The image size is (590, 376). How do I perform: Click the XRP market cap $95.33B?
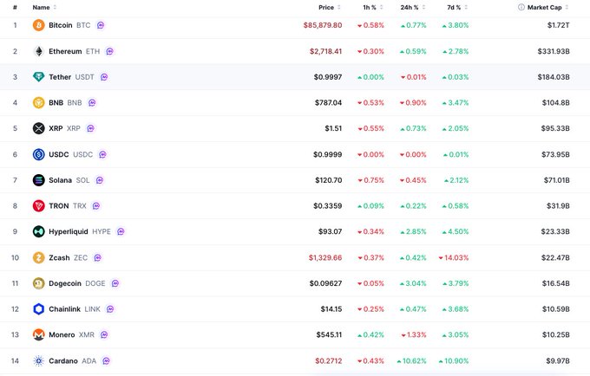click(x=555, y=128)
